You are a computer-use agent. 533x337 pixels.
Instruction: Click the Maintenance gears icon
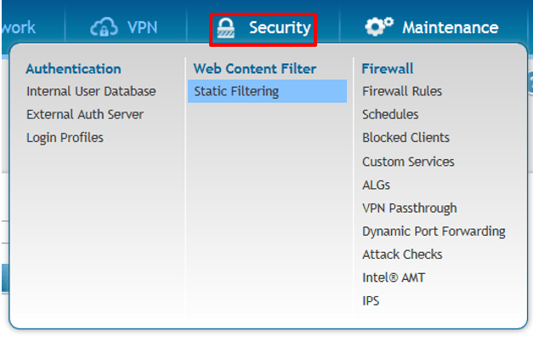pyautogui.click(x=379, y=26)
